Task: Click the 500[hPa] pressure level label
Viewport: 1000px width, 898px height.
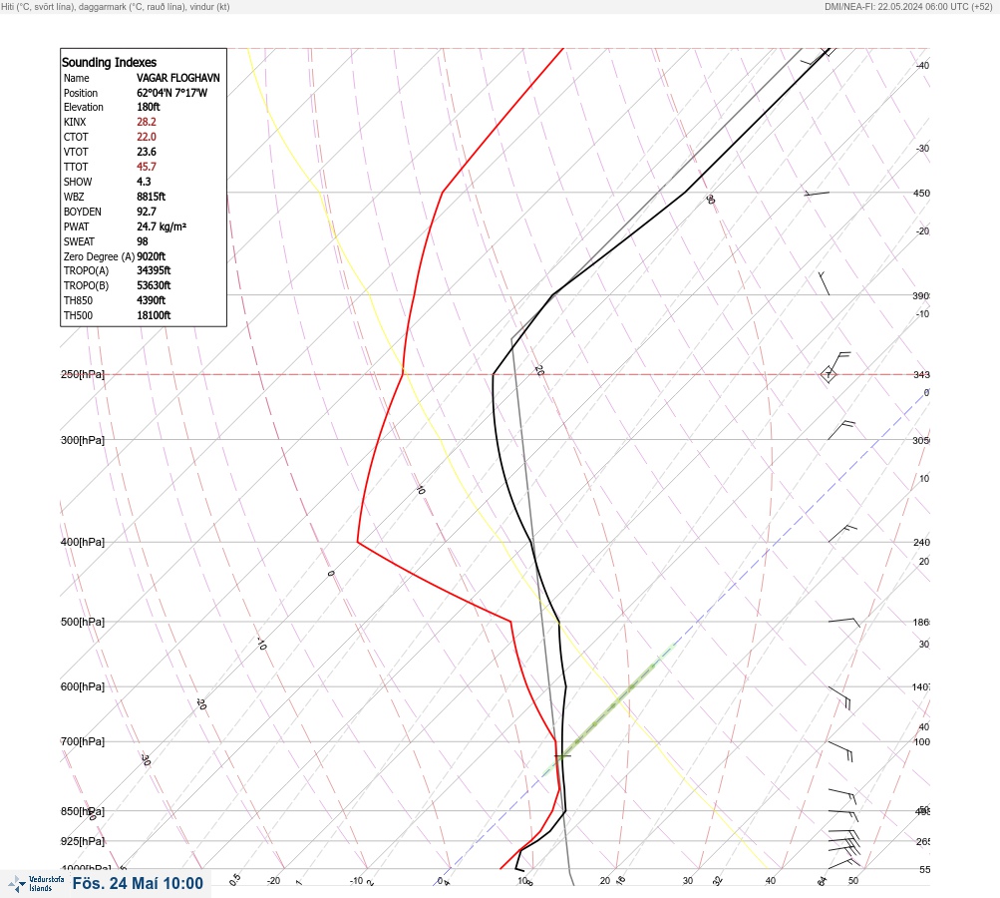Action: coord(83,622)
